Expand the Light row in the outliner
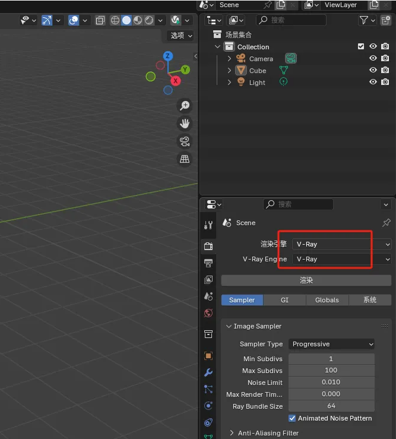The height and width of the screenshot is (439, 396). point(229,83)
